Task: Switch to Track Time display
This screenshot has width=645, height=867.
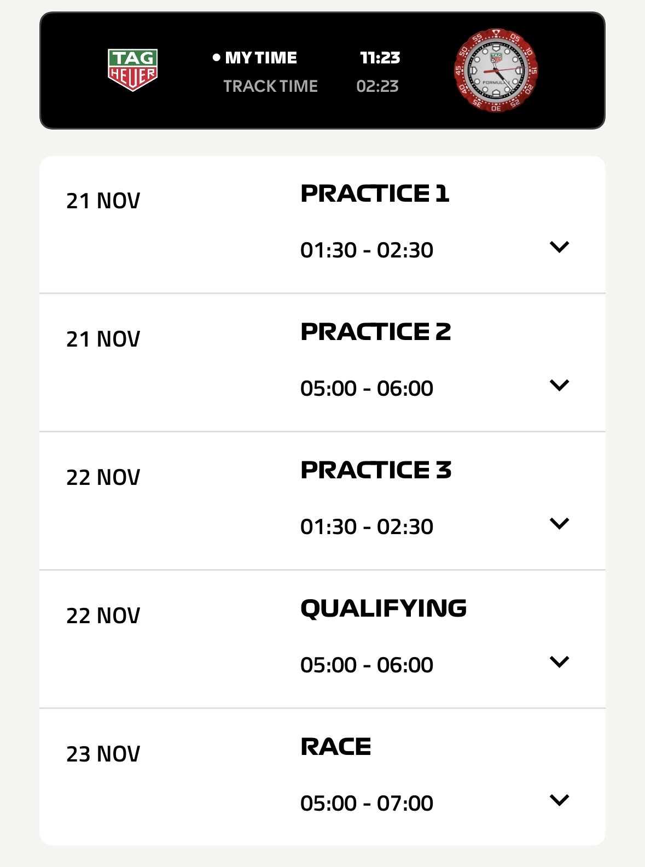Action: (270, 86)
